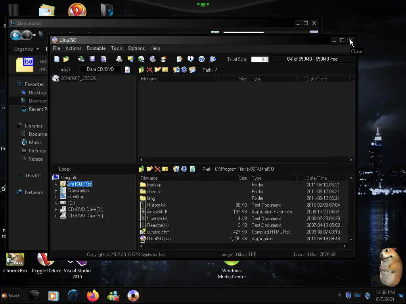Open Firefox from the taskbar
This screenshot has height=304, width=406.
(93, 295)
